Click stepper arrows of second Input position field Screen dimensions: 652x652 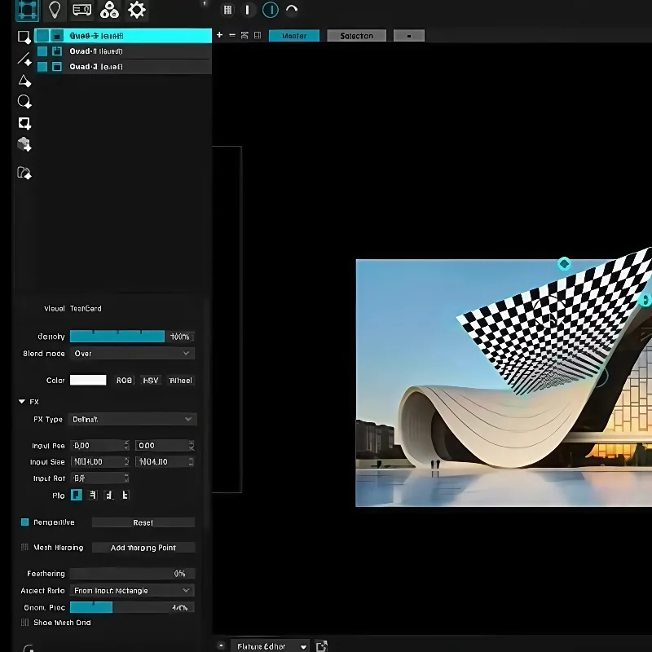(192, 445)
